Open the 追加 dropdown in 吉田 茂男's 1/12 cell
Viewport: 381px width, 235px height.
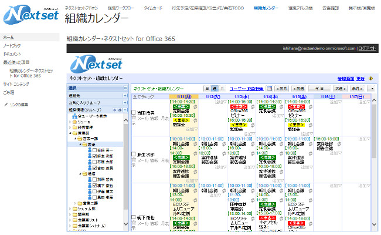(220, 102)
